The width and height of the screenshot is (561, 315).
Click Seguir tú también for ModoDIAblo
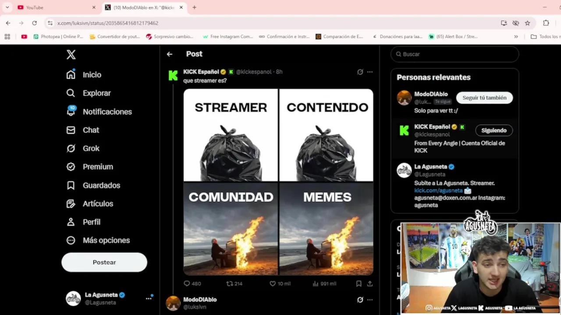pos(484,98)
